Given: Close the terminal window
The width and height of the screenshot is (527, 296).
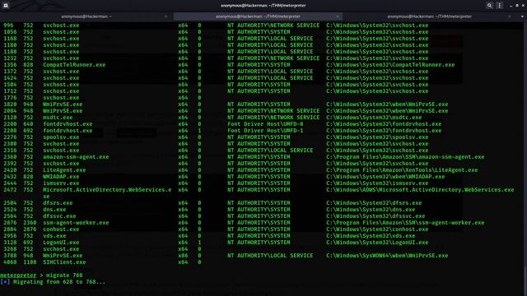Looking at the screenshot, I should [x=523, y=6].
